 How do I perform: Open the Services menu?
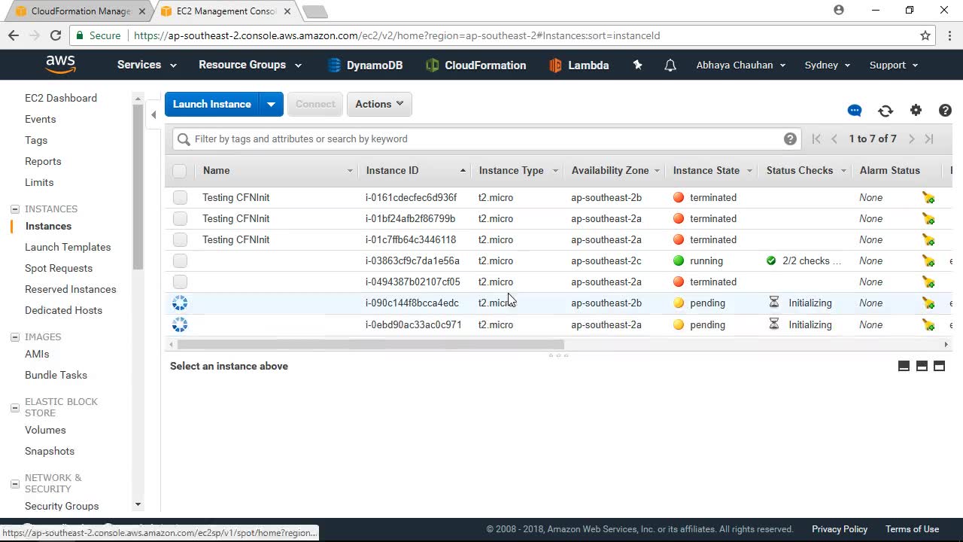pyautogui.click(x=147, y=65)
